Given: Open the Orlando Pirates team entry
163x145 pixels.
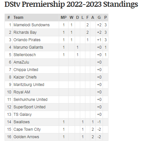Looking at the screenshot, I should (27, 40).
